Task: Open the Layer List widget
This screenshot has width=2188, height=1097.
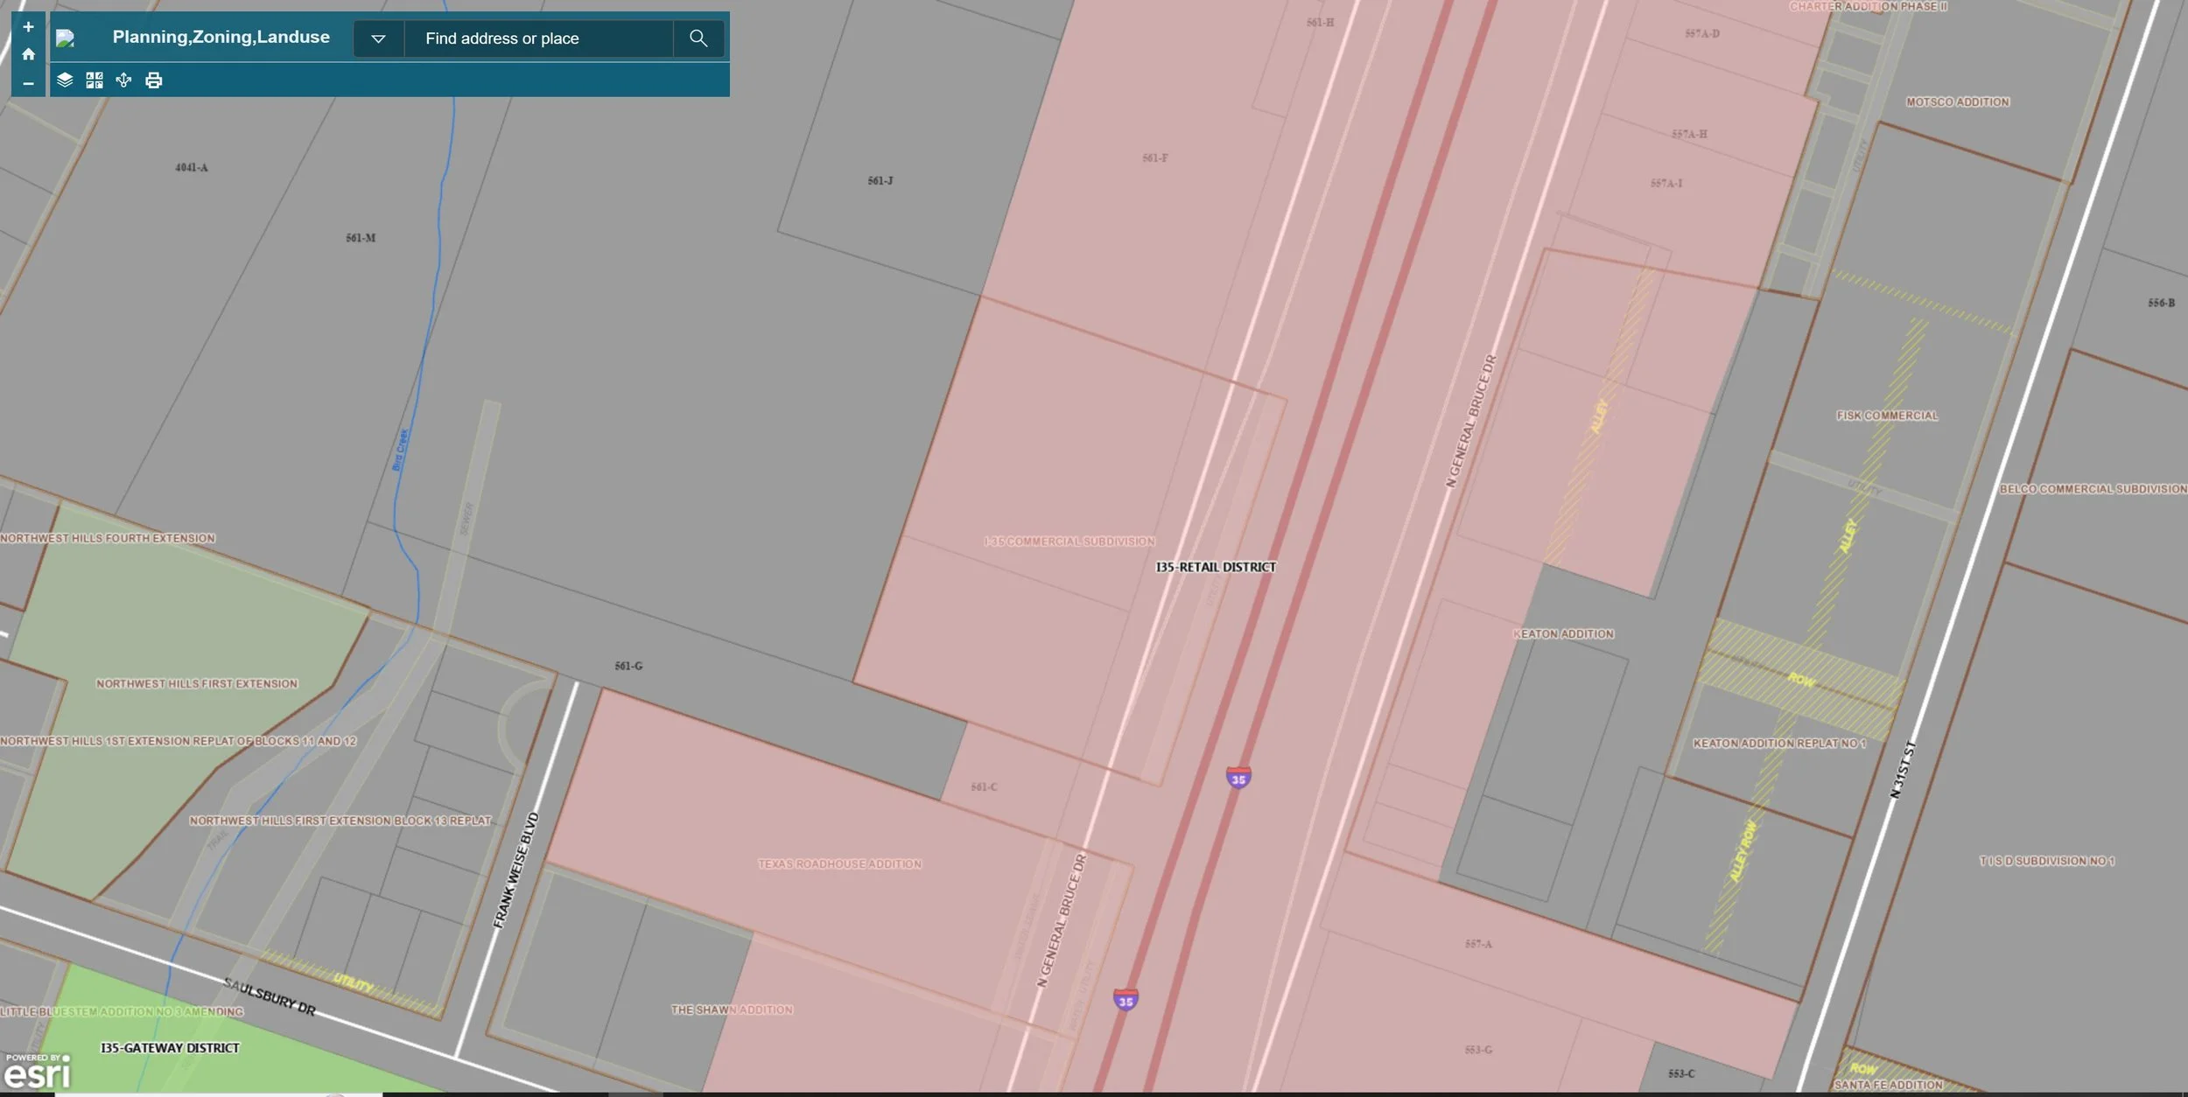Action: [x=65, y=80]
